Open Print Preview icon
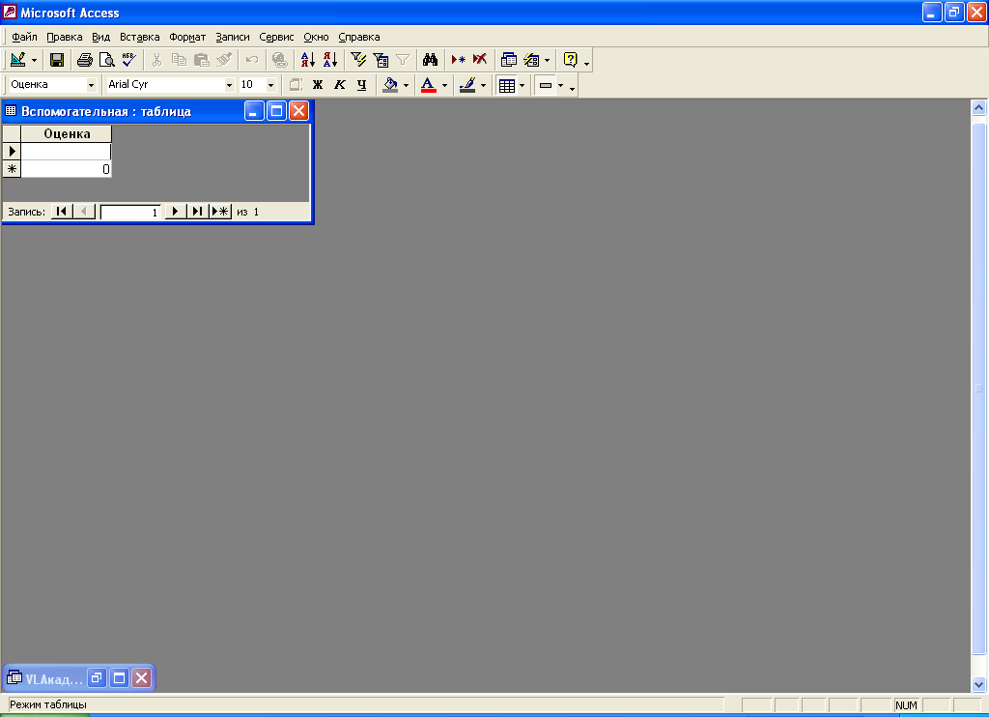Screen dimensions: 989x717 (x=107, y=60)
